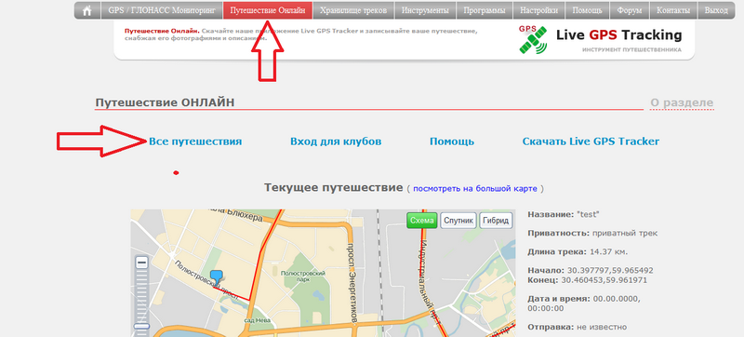Open the Путешествие Онлайн tab
Image resolution: width=744 pixels, height=337 pixels.
point(268,10)
